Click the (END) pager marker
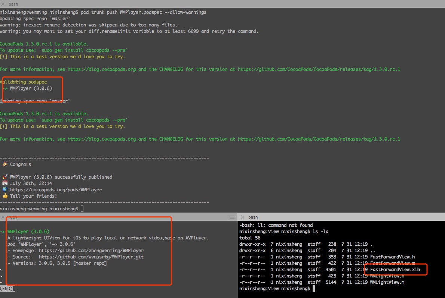This screenshot has height=298, width=445. (x=7, y=289)
